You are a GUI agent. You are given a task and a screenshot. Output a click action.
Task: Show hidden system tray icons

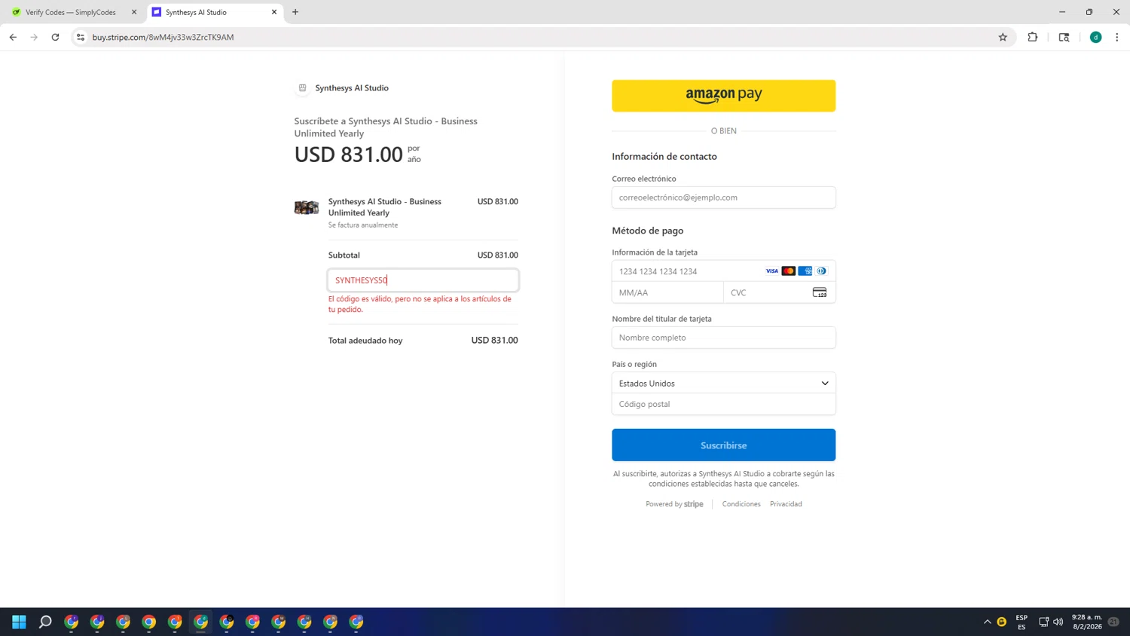pyautogui.click(x=987, y=622)
